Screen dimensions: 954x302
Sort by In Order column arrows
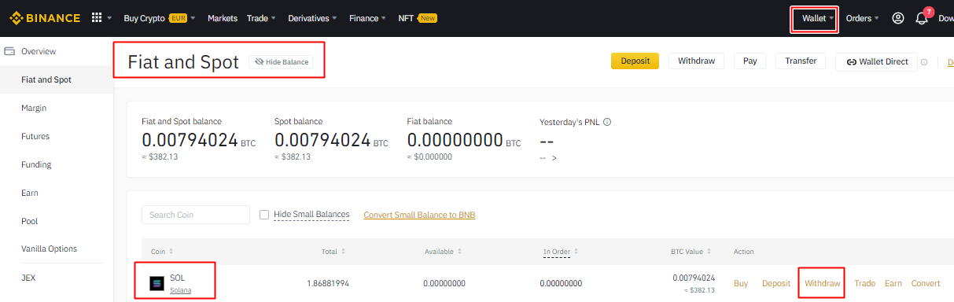(x=576, y=252)
